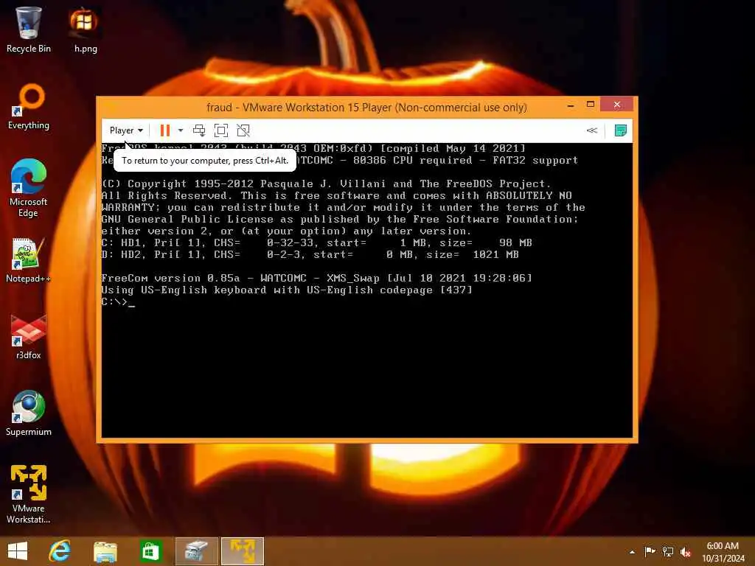The image size is (755, 566).
Task: Open the green message log notes icon
Action: click(621, 130)
